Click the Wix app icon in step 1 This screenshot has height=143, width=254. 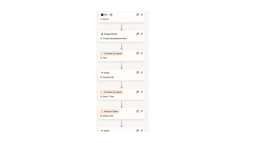(102, 15)
